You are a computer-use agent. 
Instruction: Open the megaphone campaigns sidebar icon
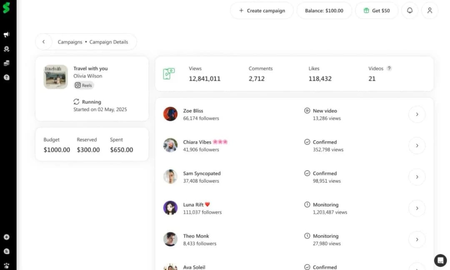[x=7, y=35]
